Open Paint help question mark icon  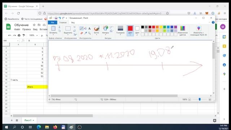213,22
